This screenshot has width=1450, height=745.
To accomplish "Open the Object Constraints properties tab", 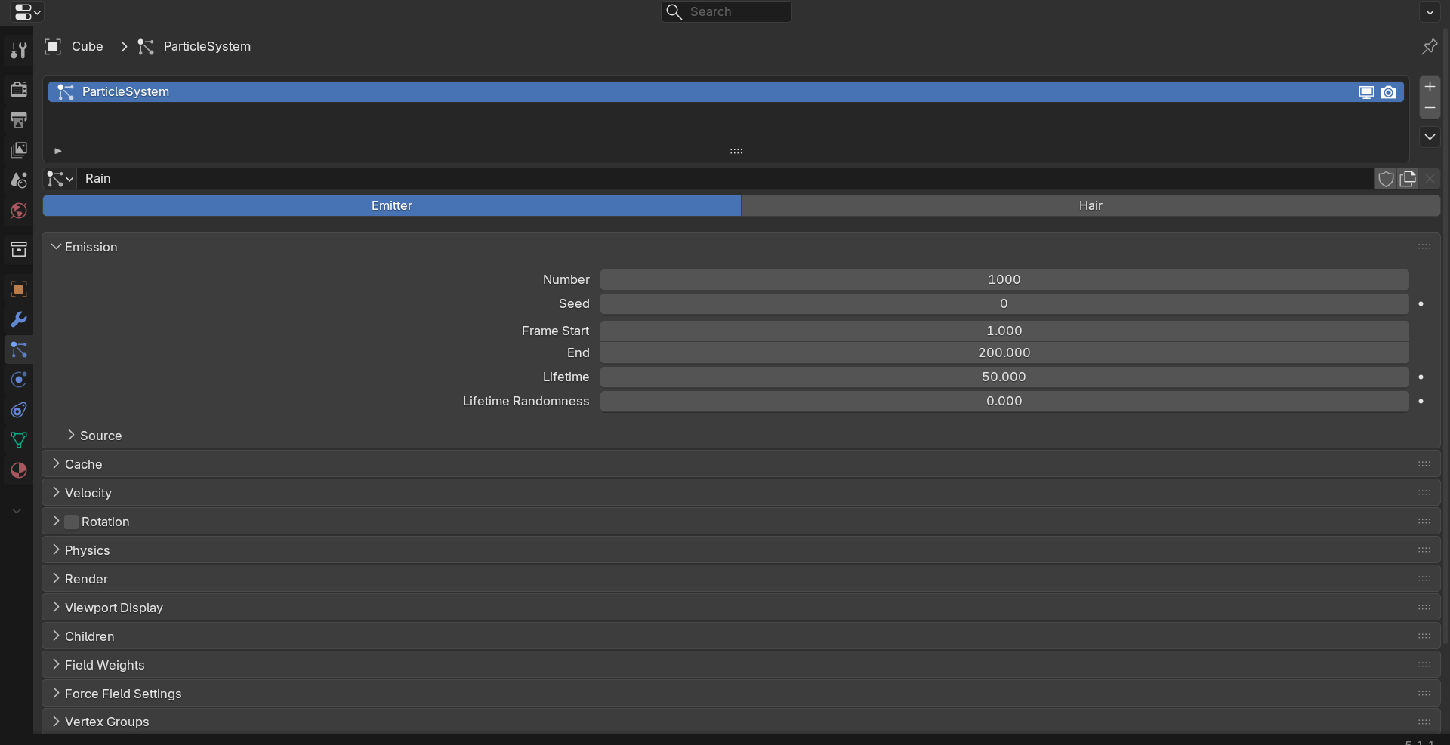I will tap(18, 410).
